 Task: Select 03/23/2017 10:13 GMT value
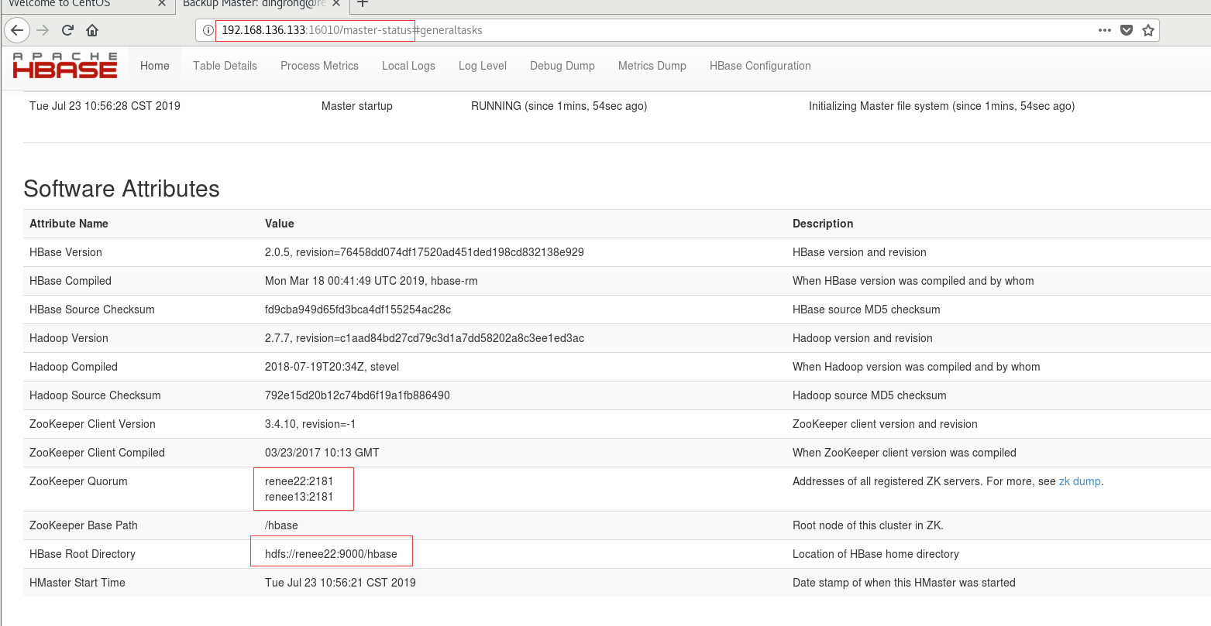pyautogui.click(x=322, y=453)
